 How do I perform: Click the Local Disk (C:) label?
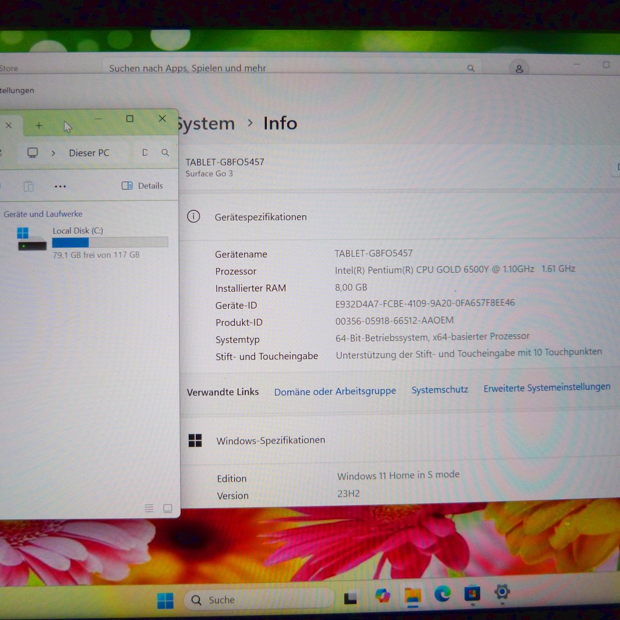pyautogui.click(x=78, y=231)
